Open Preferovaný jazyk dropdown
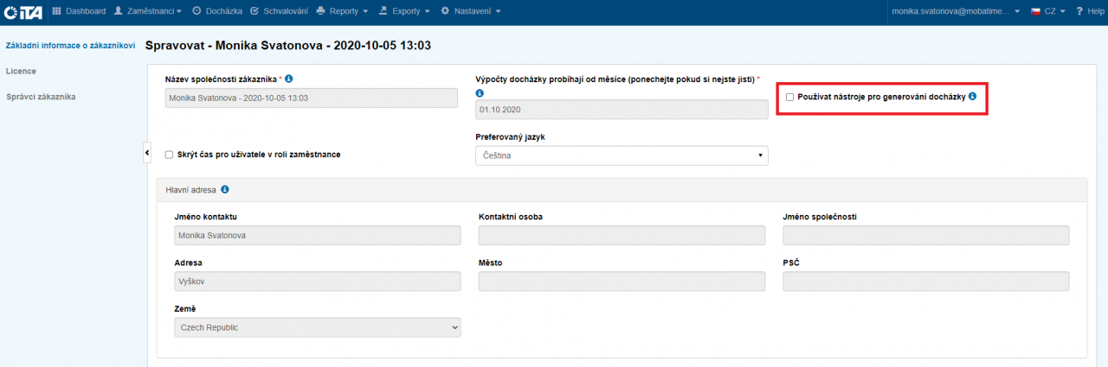This screenshot has width=1108, height=367. pyautogui.click(x=622, y=155)
